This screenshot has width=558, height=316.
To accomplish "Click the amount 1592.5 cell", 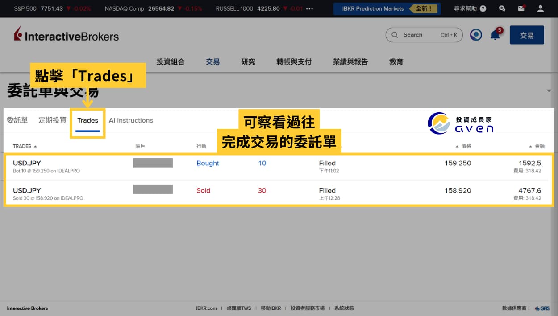I will pyautogui.click(x=530, y=163).
